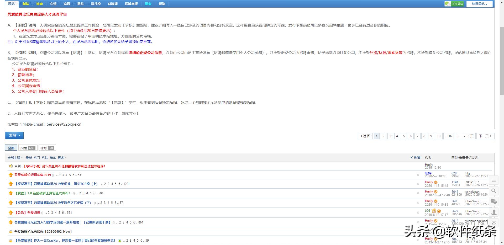Select the 全部 category tab

(x=11, y=148)
